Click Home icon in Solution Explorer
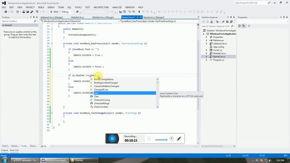Viewport: 290px width, 163px height. (x=212, y=22)
